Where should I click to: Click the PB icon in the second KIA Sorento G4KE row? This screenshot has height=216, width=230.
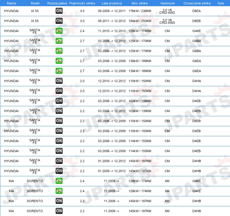click(59, 191)
